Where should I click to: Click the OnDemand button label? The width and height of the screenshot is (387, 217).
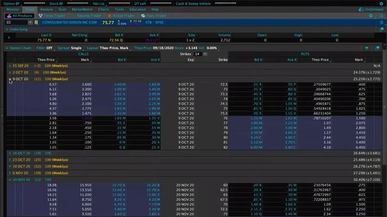374,10
